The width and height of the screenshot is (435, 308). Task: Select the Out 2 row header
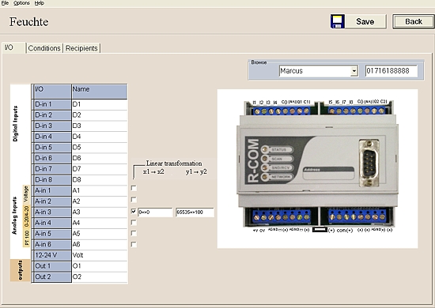point(51,277)
